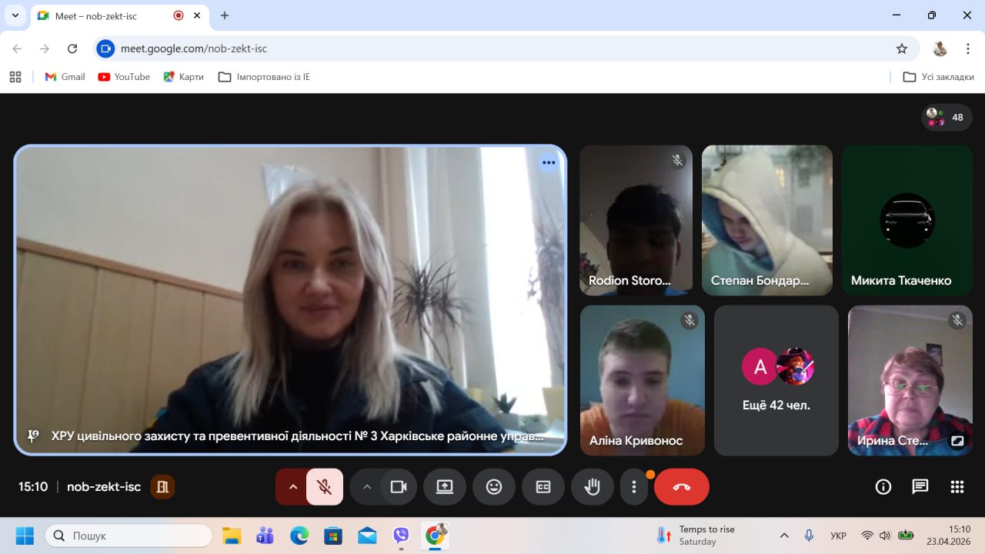Open the emoji reactions panel

click(494, 486)
